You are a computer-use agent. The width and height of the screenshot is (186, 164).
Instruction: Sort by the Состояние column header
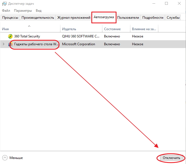[x=116, y=28]
